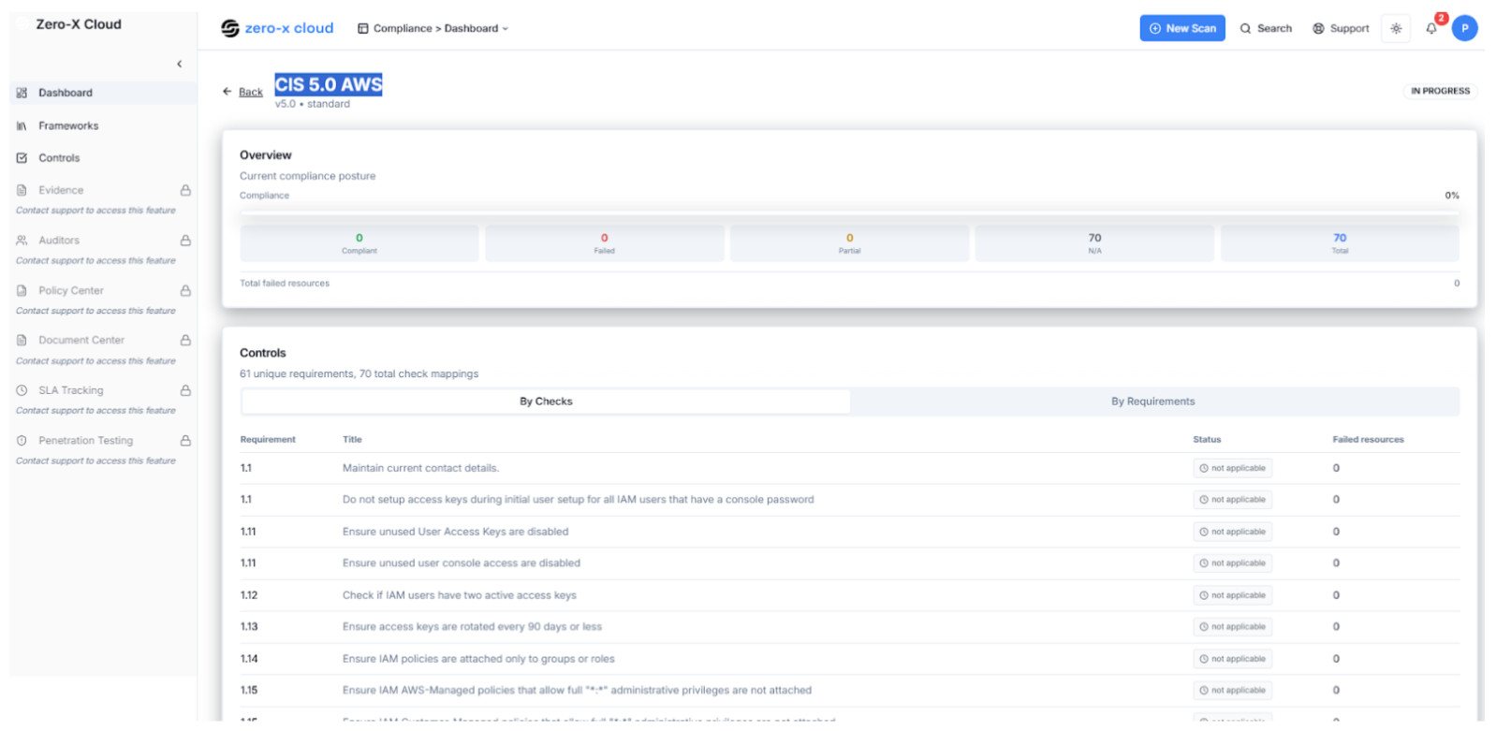Open 'Ensure IAM AWS-Managed policies' row 1.15
This screenshot has height=731, width=1511.
849,691
